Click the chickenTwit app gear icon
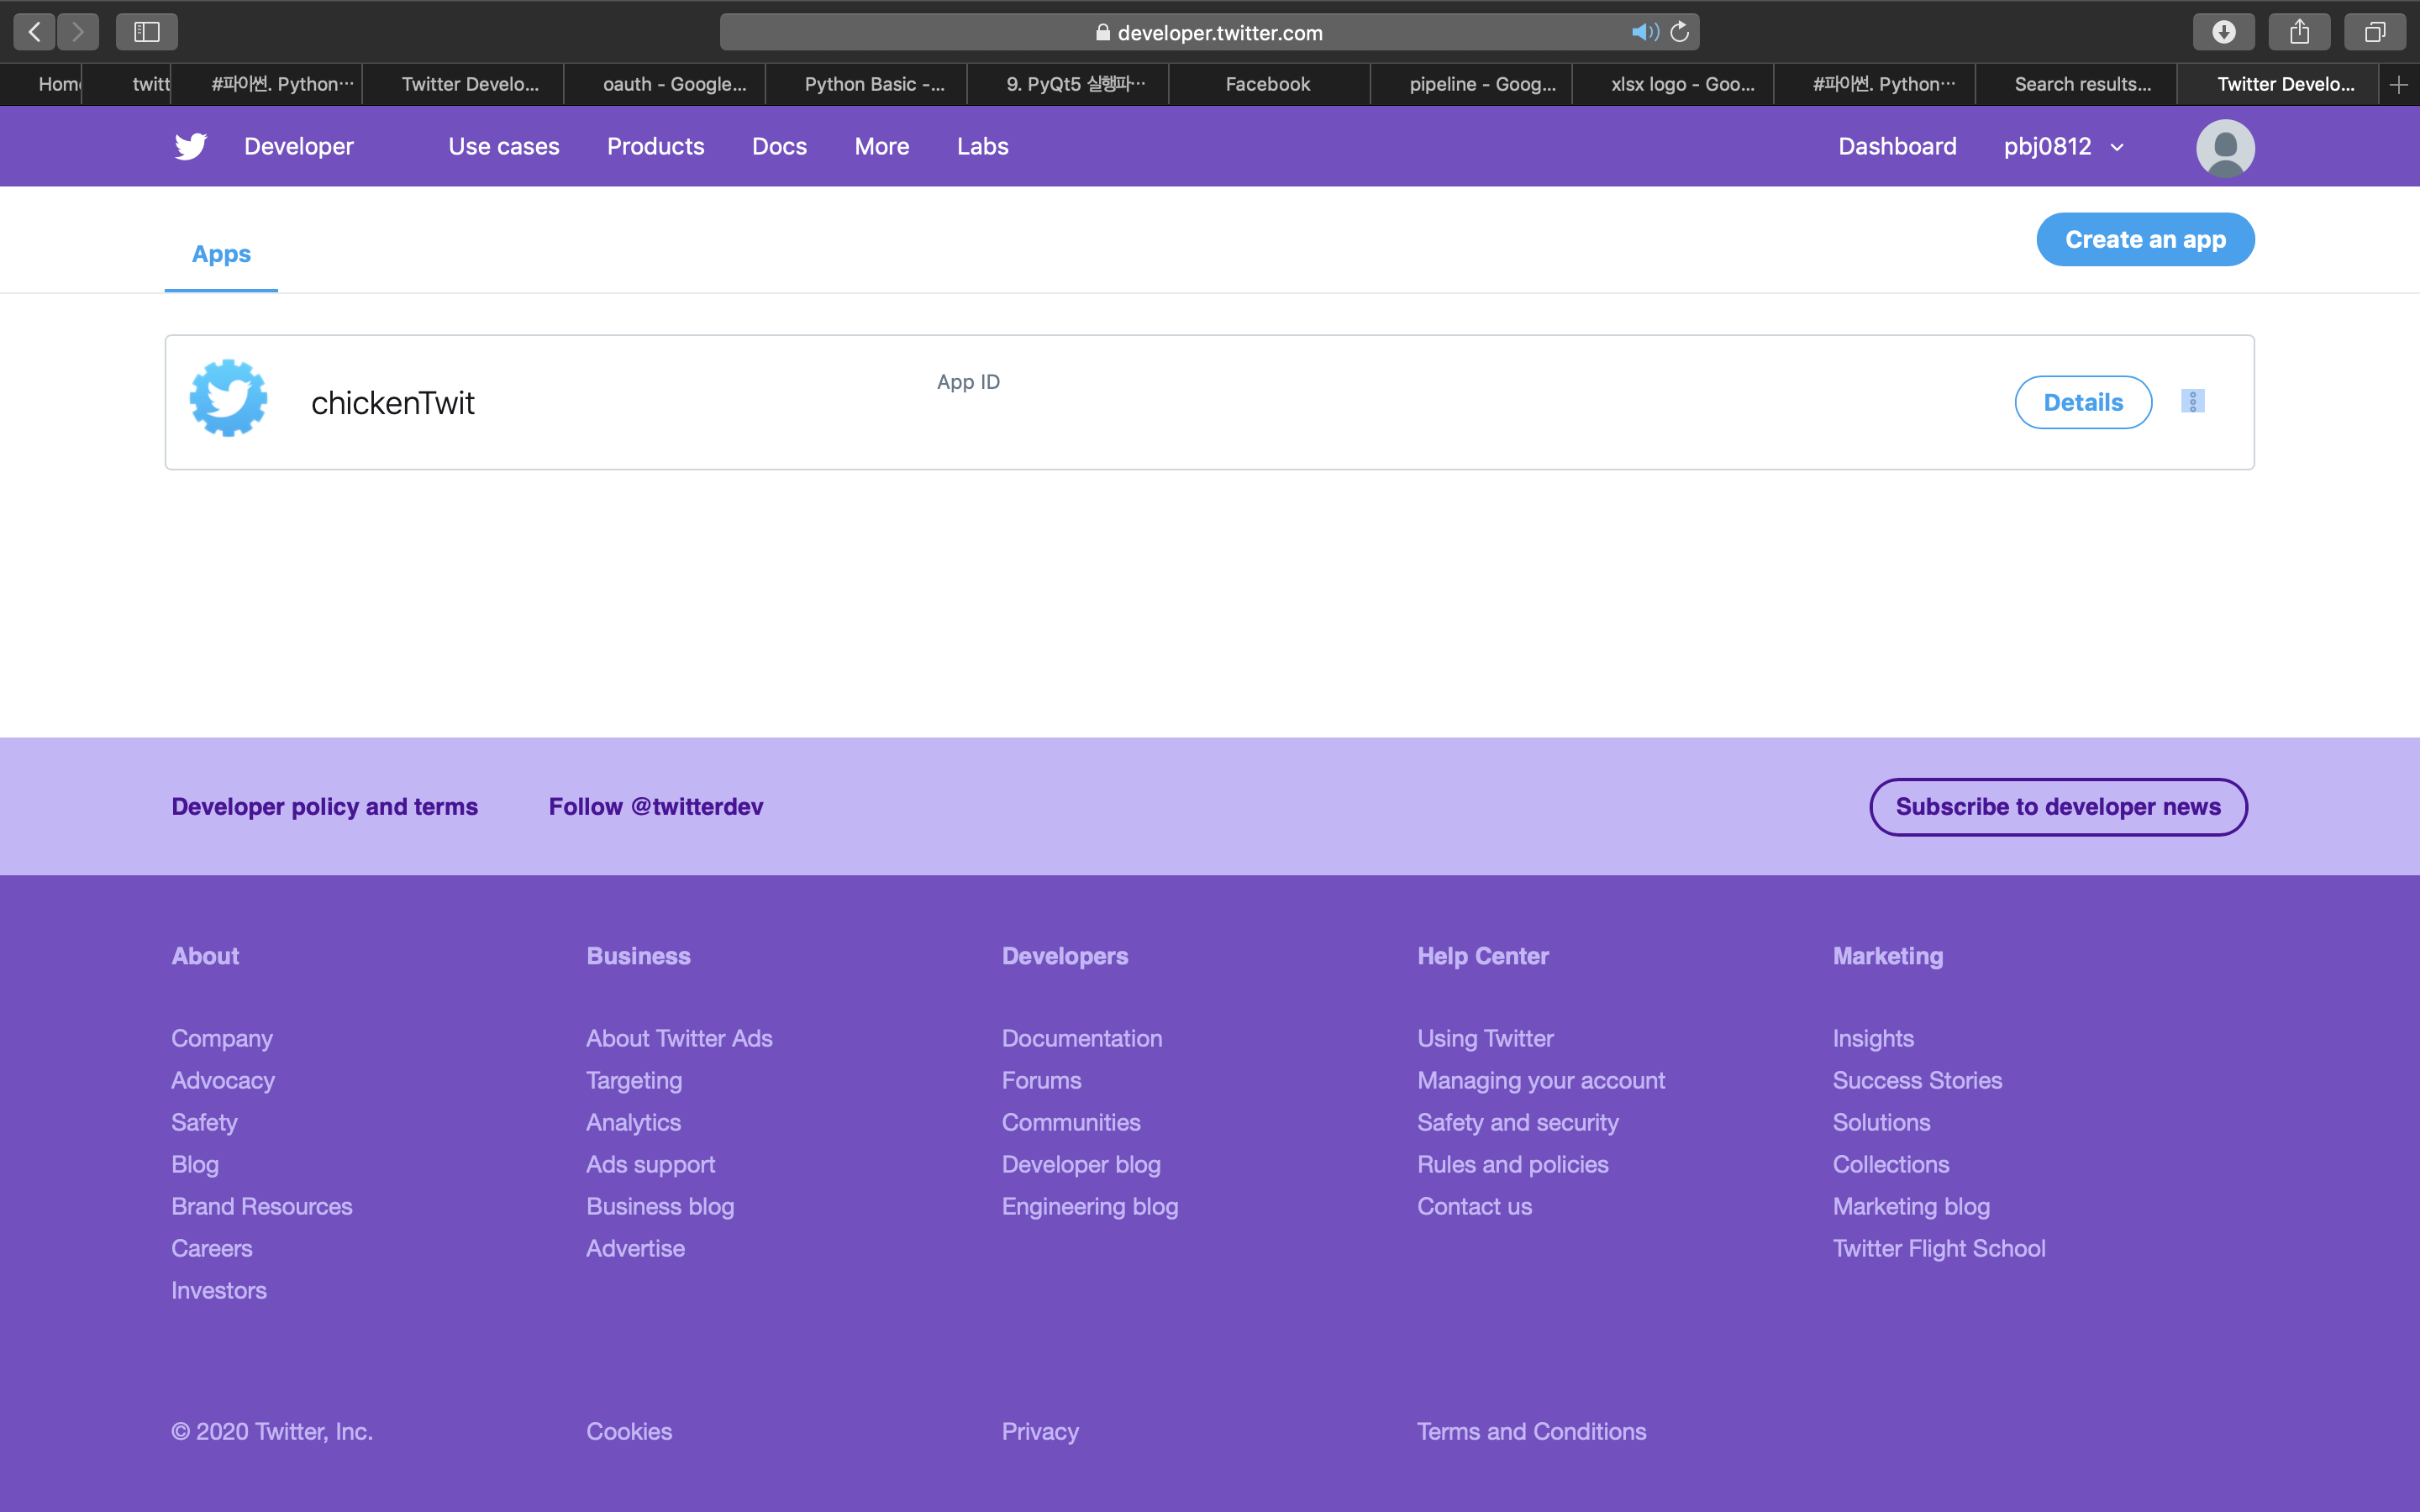2420x1512 pixels. (229, 398)
